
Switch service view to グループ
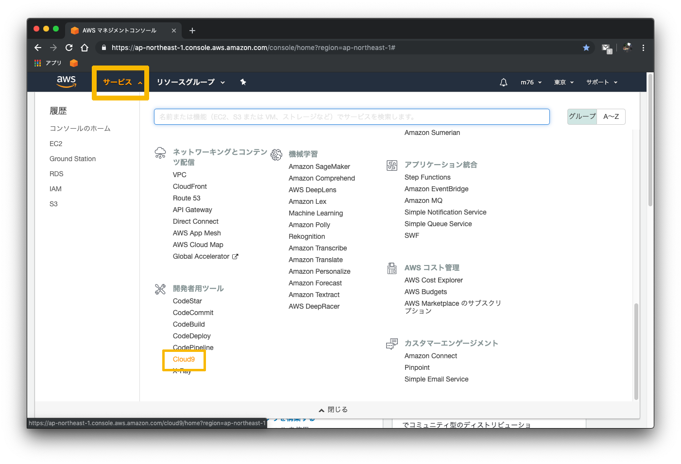click(x=582, y=116)
